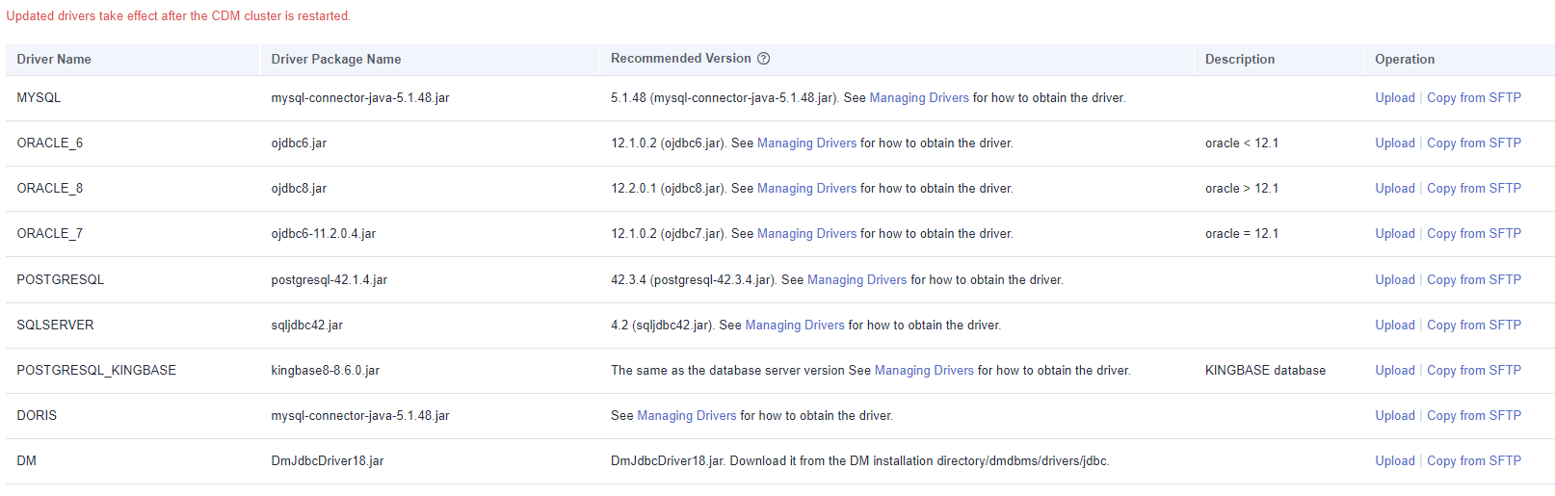Upload driver for POSTGRESQL_KINGBASE row
The width and height of the screenshot is (1555, 496).
1394,371
